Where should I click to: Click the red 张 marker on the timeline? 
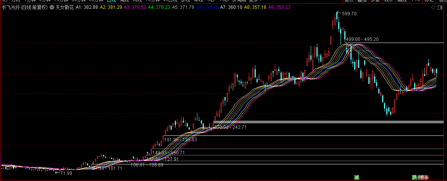[426, 177]
